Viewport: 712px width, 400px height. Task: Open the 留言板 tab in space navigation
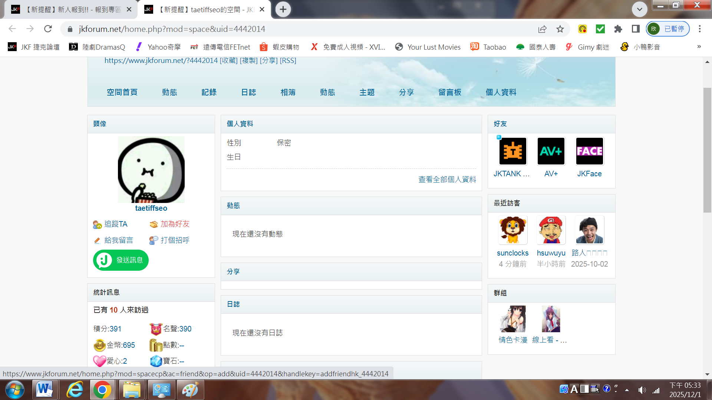coord(449,92)
